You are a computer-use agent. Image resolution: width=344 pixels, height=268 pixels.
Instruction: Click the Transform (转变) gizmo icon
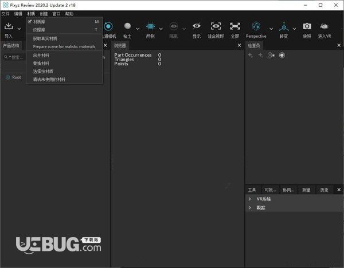[x=284, y=26]
